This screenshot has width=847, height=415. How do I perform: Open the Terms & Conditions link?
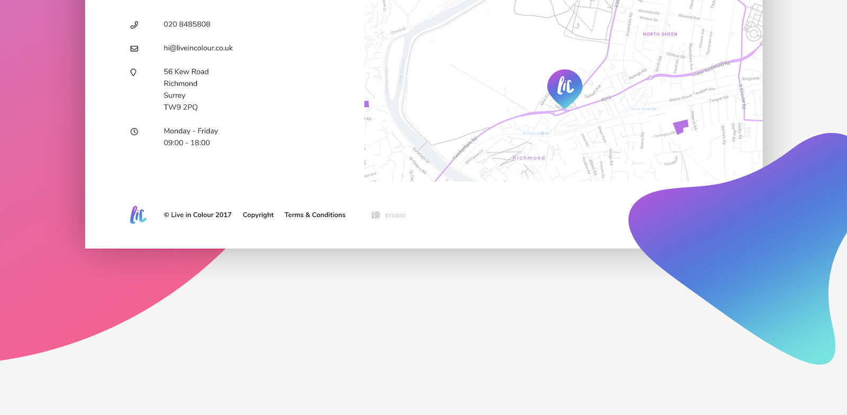(314, 215)
